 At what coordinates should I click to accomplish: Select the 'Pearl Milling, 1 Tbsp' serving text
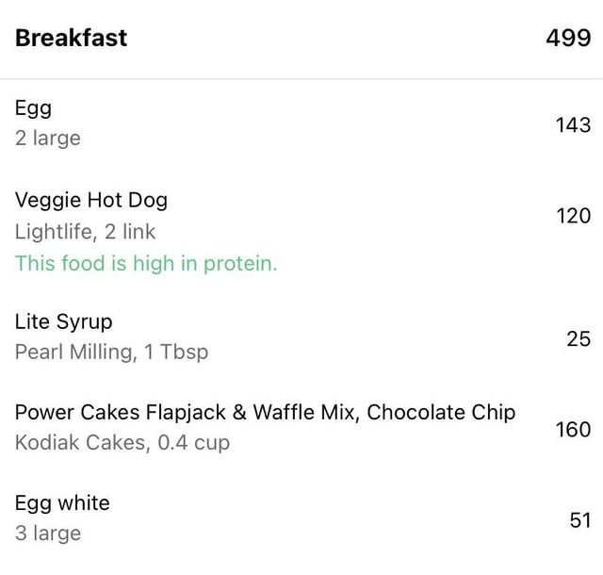112,352
